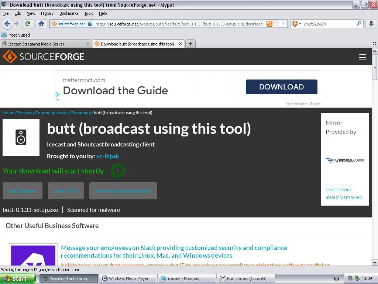Image resolution: width=378 pixels, height=284 pixels.
Task: Reload the page with the refresh icon
Action: click(28, 24)
